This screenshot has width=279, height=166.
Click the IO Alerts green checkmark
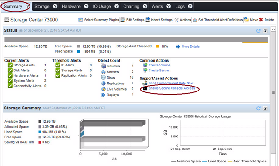coord(58,65)
